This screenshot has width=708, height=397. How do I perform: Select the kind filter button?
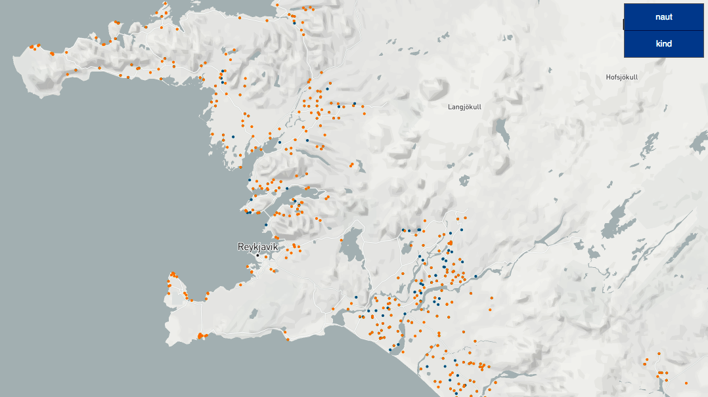[x=663, y=44]
